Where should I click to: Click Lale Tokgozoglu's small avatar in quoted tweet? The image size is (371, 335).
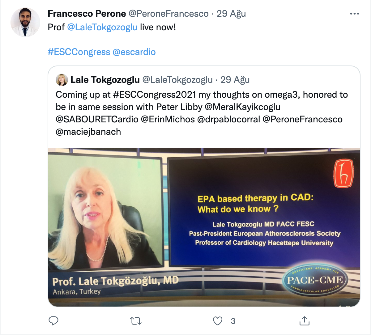click(x=62, y=80)
